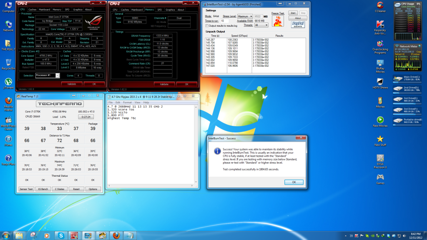Click Validate in the CPU-Z memory window
This screenshot has height=240, width=427.
pyautogui.click(x=164, y=84)
